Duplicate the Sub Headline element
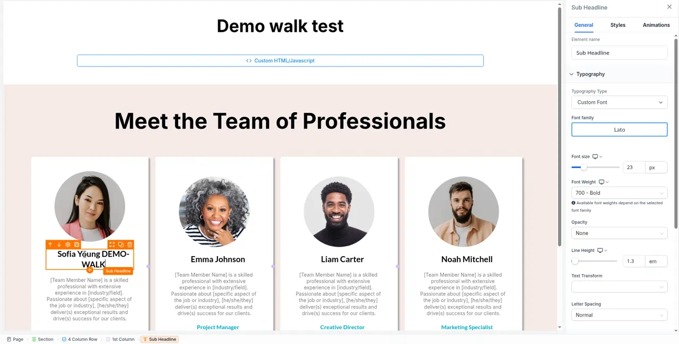679x344 pixels. [121, 245]
